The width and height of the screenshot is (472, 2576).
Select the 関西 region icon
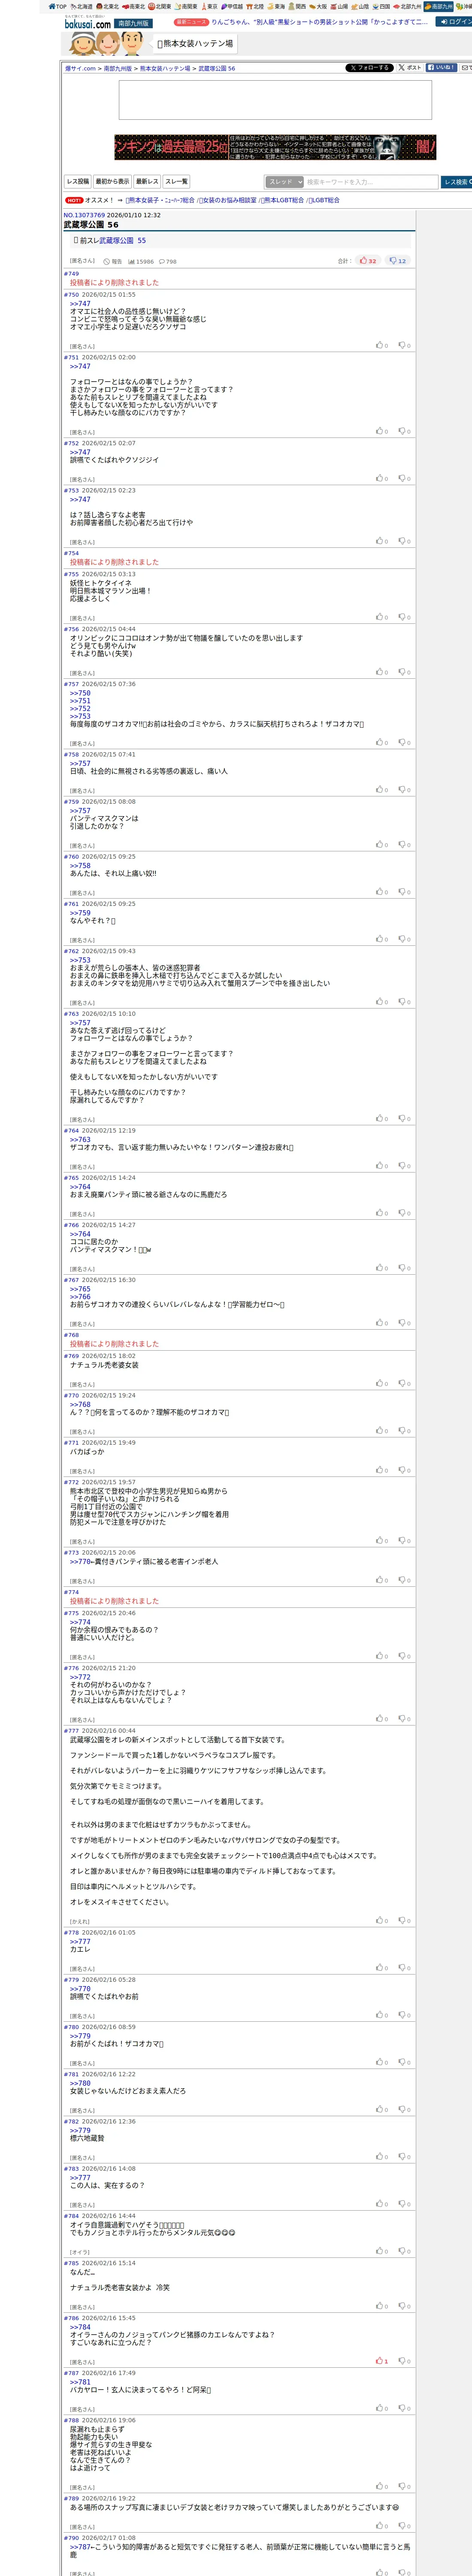pyautogui.click(x=297, y=6)
